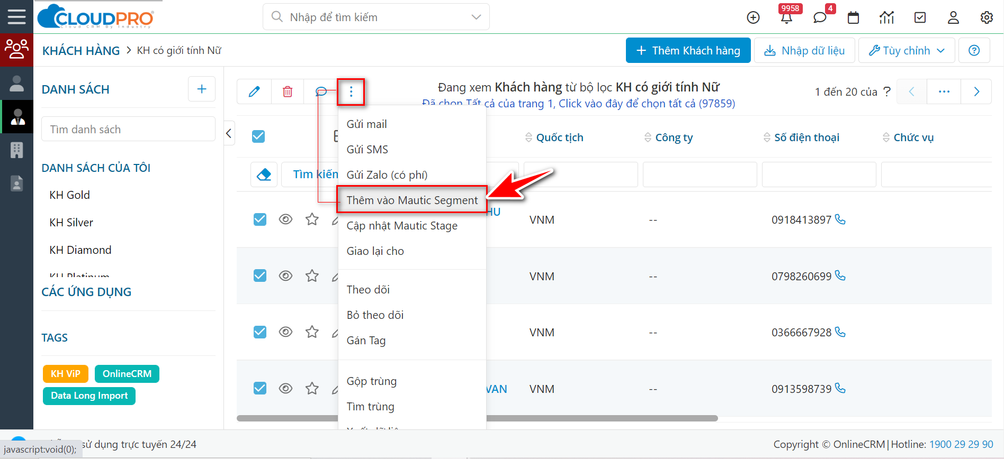1004x459 pixels.
Task: Open the calendar icon
Action: coord(853,17)
